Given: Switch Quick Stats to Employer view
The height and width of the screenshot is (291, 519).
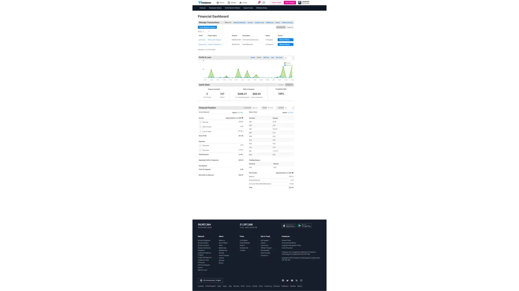Looking at the screenshot, I should coord(281,85).
